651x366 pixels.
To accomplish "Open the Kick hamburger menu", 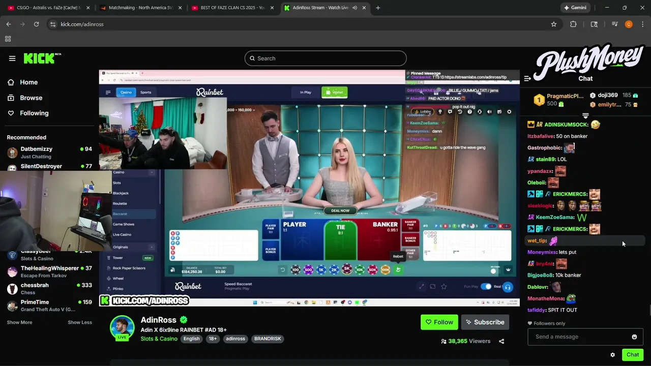I will (x=12, y=58).
